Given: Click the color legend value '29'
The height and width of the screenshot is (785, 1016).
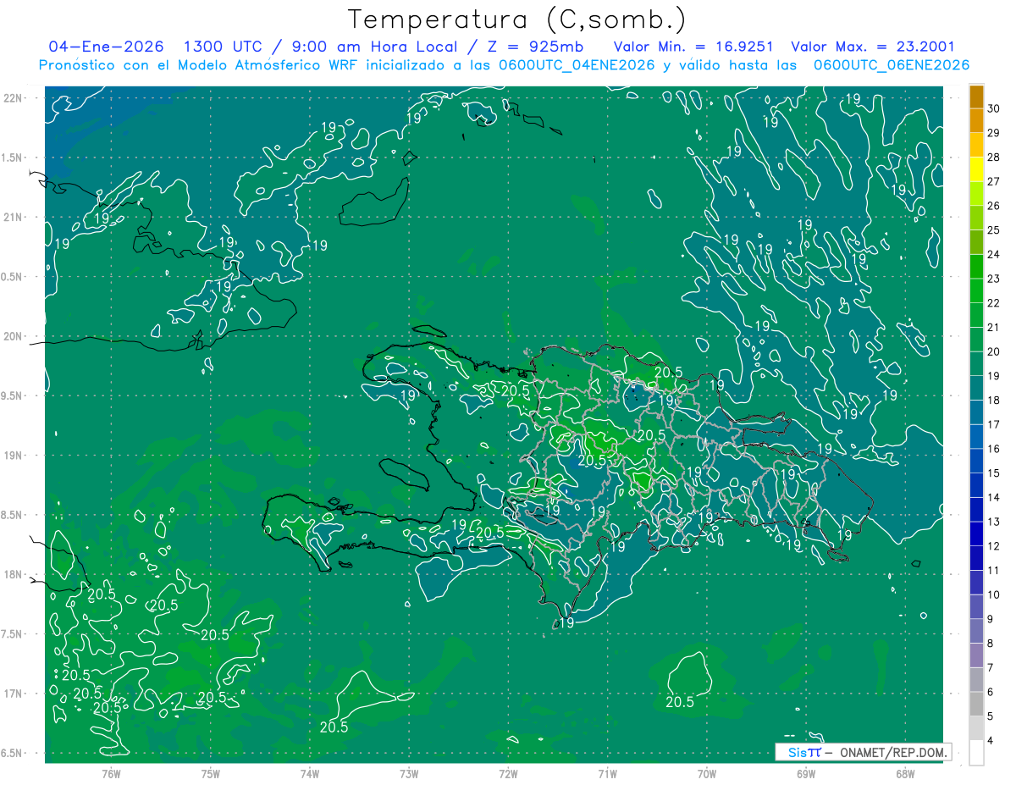Looking at the screenshot, I should (994, 133).
